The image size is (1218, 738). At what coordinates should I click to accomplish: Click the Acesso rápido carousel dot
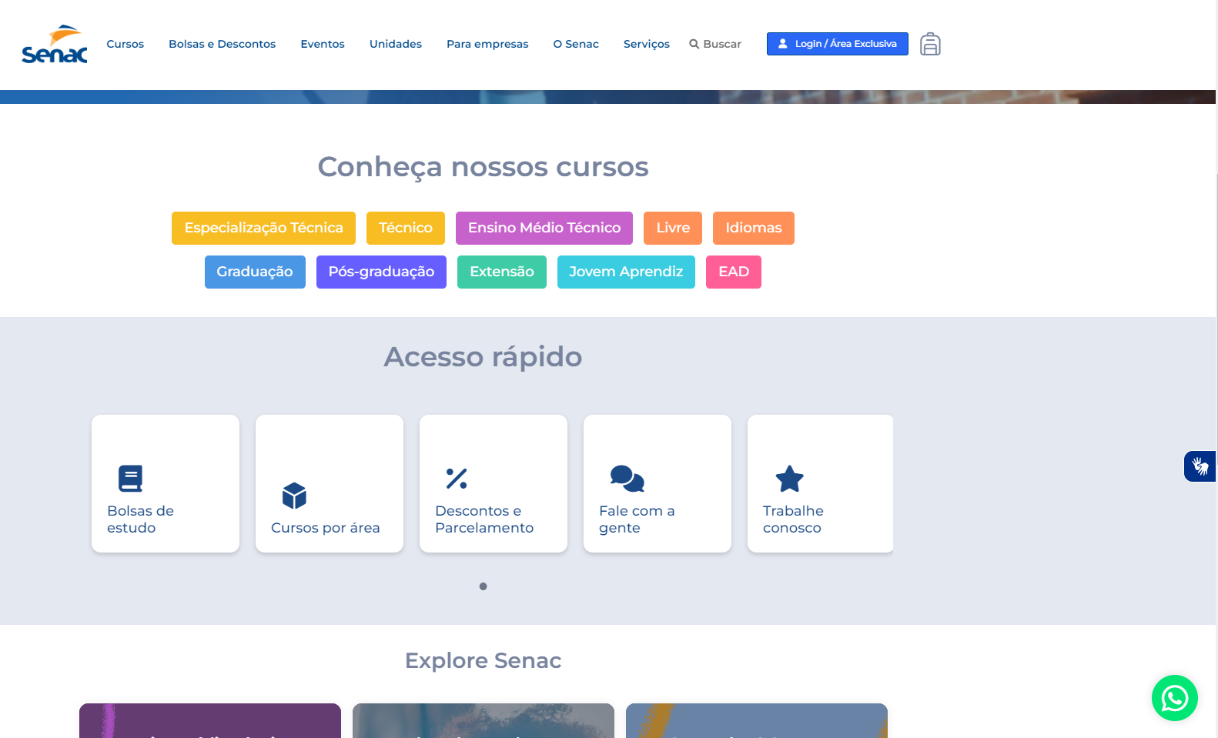coord(483,586)
